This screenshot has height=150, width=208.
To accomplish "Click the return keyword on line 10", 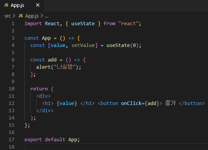I will pyautogui.click(x=39, y=89).
